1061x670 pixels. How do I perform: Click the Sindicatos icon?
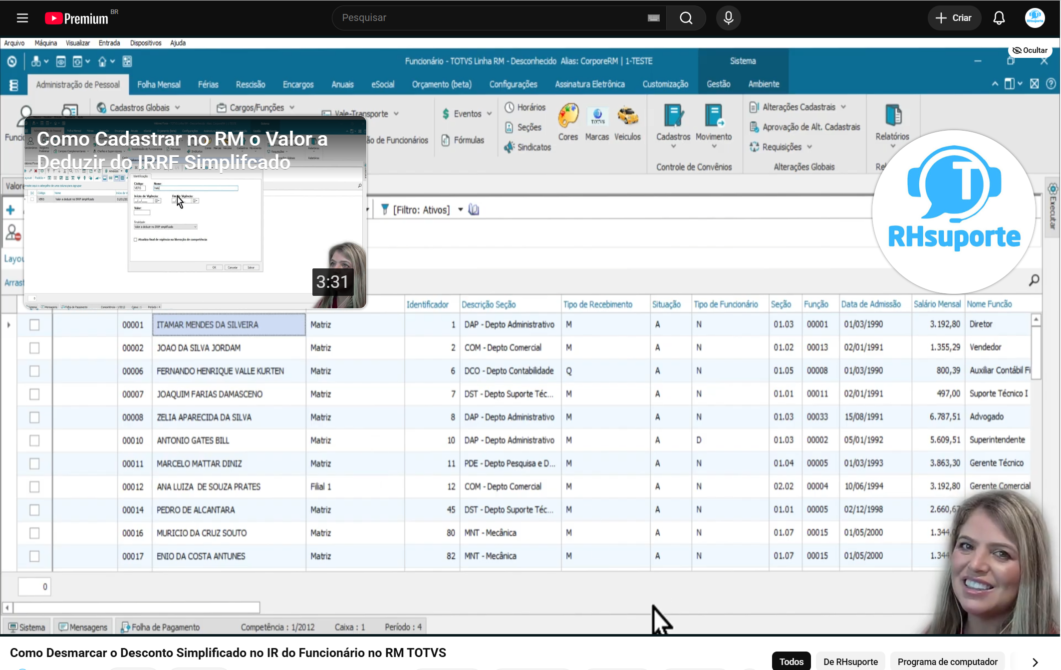click(x=509, y=147)
